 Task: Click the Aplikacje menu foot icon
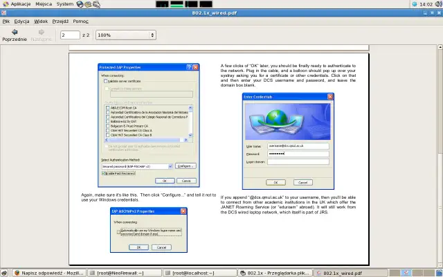pyautogui.click(x=6, y=4)
